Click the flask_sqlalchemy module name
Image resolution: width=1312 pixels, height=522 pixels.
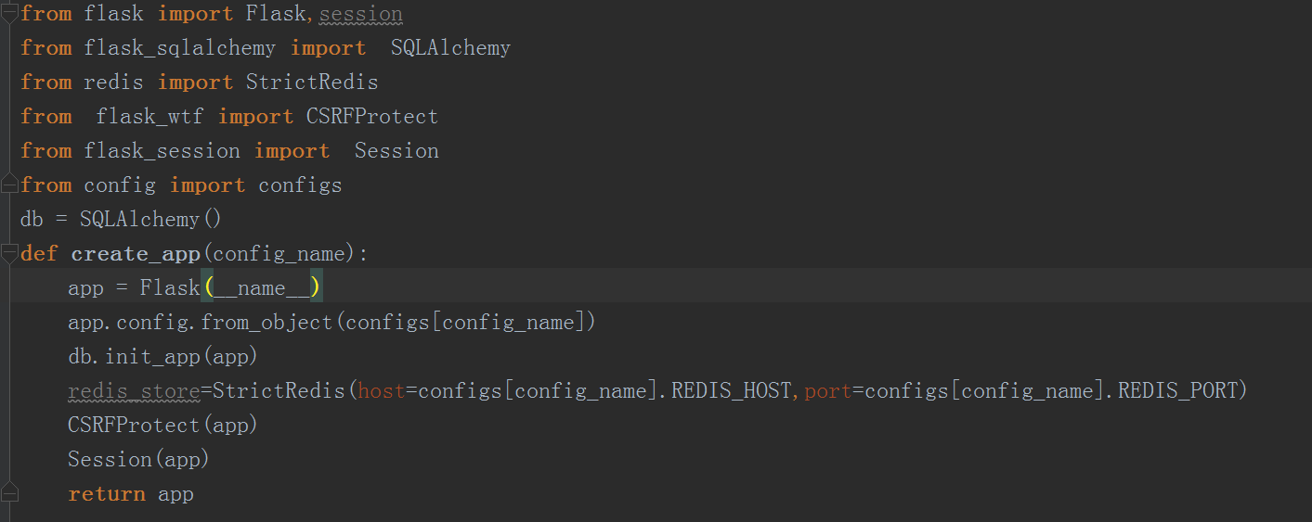[x=179, y=48]
